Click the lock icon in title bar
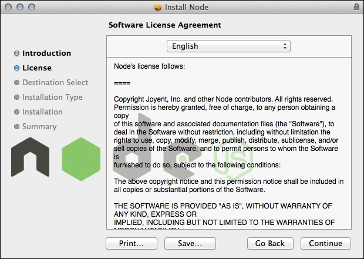Screen dimensions: 364x259 356,6
